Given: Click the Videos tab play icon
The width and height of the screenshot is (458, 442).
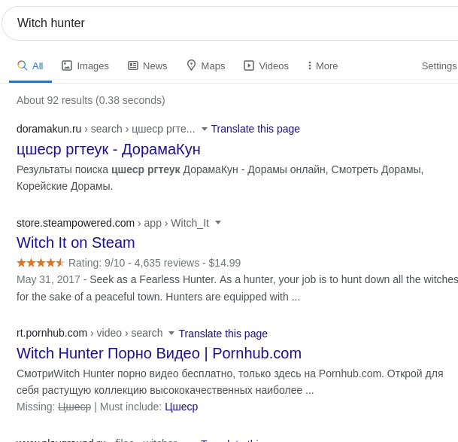Looking at the screenshot, I should coord(249,66).
